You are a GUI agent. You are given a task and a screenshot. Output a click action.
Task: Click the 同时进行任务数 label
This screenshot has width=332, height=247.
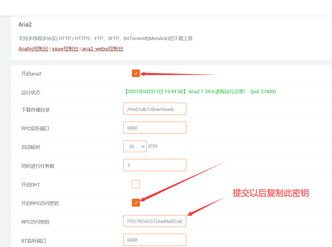tap(38, 166)
